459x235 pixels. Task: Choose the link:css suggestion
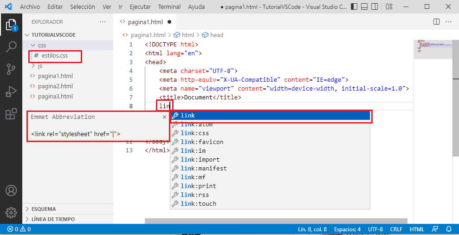tap(270, 133)
